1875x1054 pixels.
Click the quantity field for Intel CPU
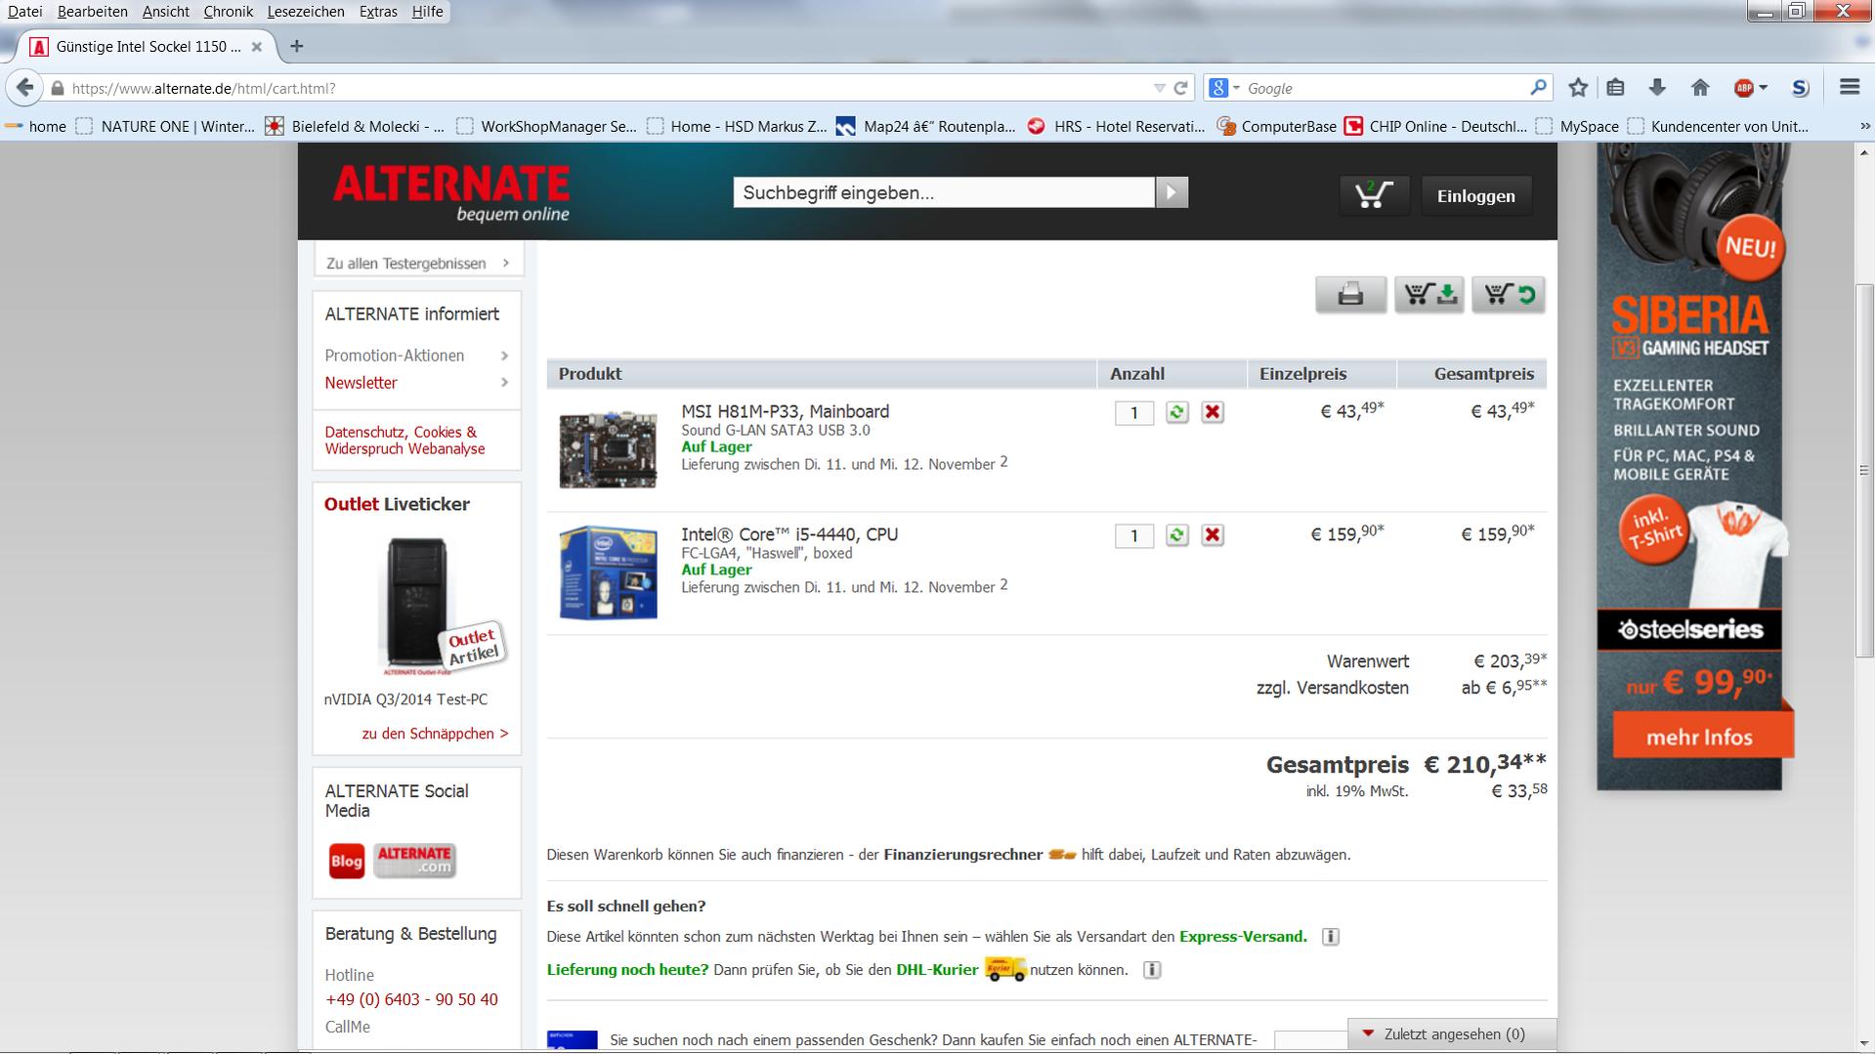pos(1133,536)
